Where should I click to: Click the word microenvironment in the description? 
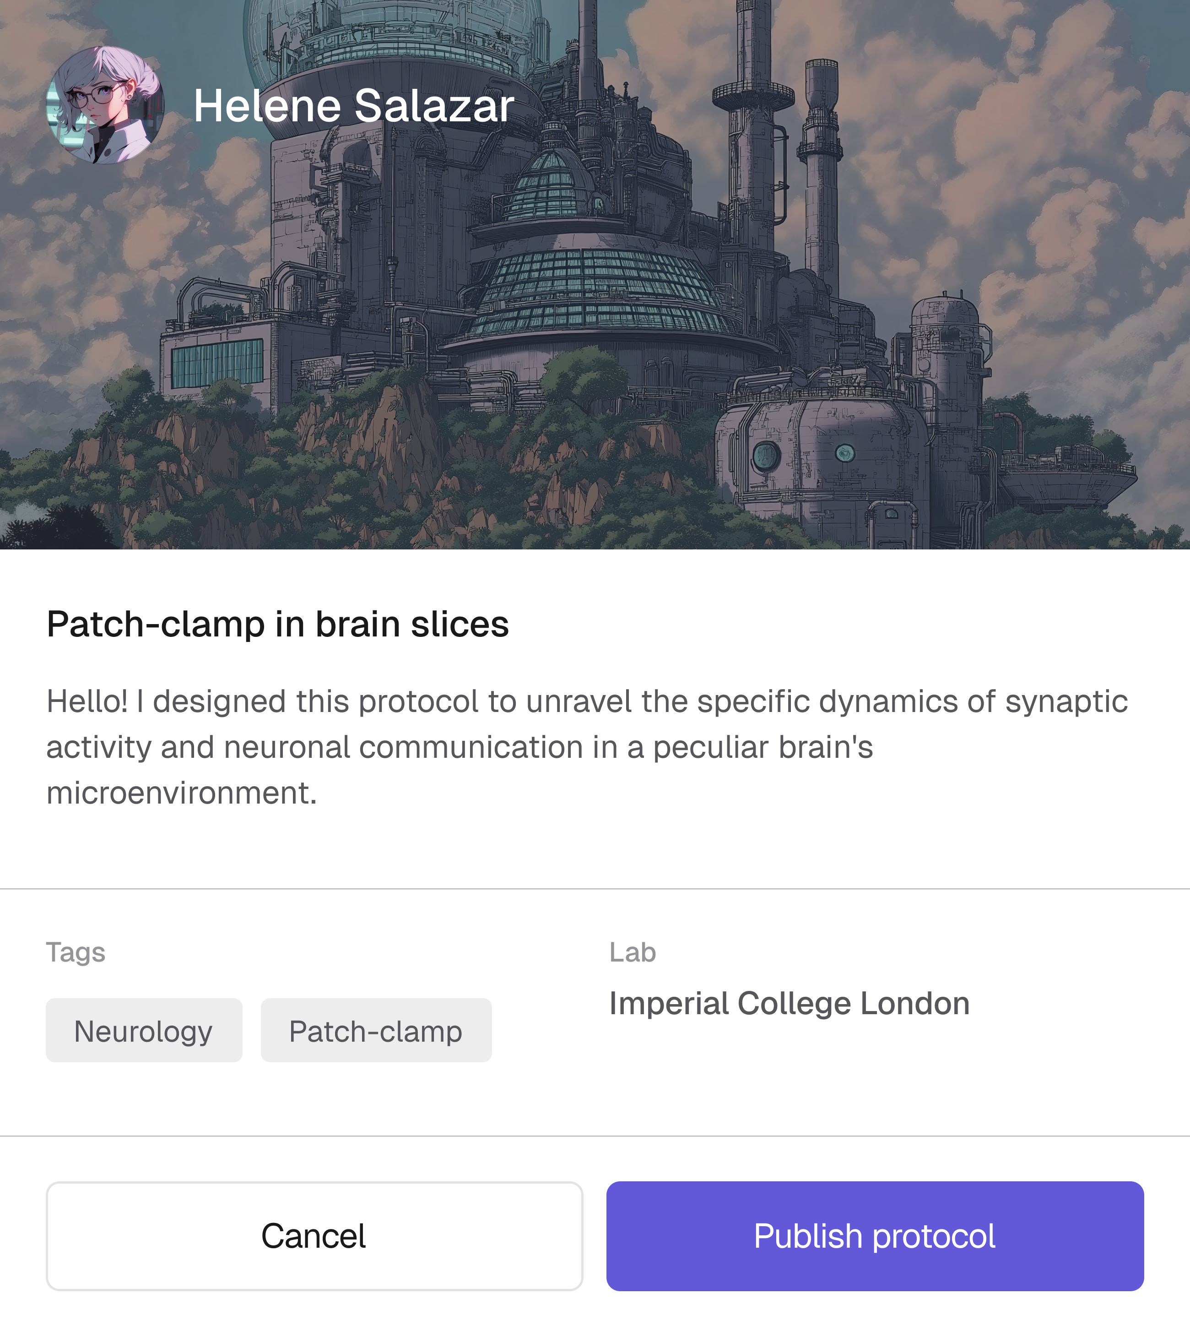(181, 793)
